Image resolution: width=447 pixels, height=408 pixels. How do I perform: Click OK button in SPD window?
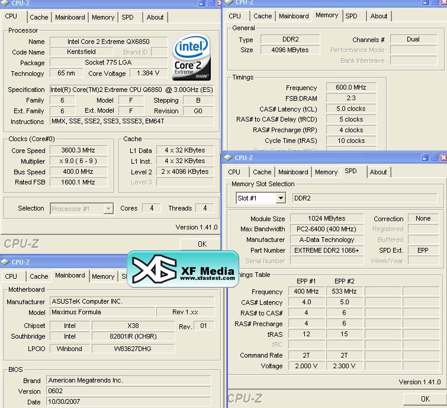[x=425, y=399]
